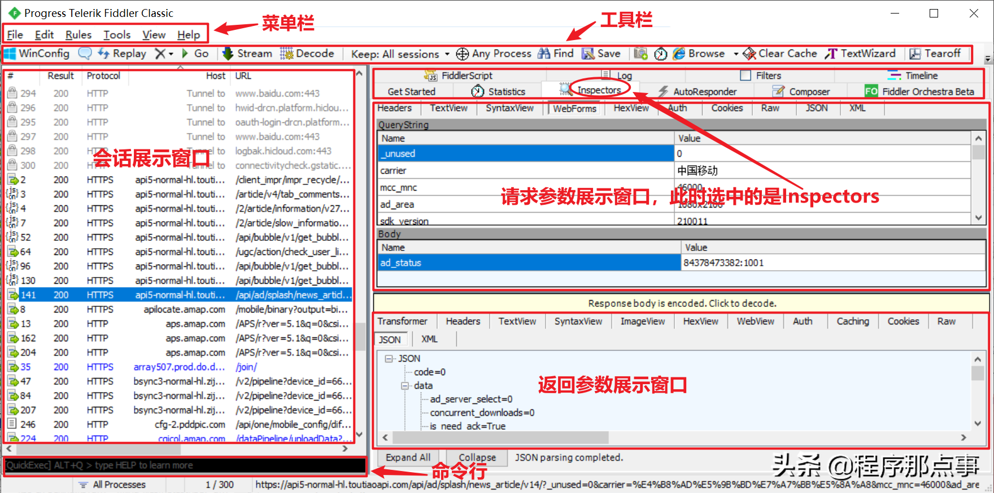Click the Collapse button
Screen dimensions: 994x493
coord(477,457)
